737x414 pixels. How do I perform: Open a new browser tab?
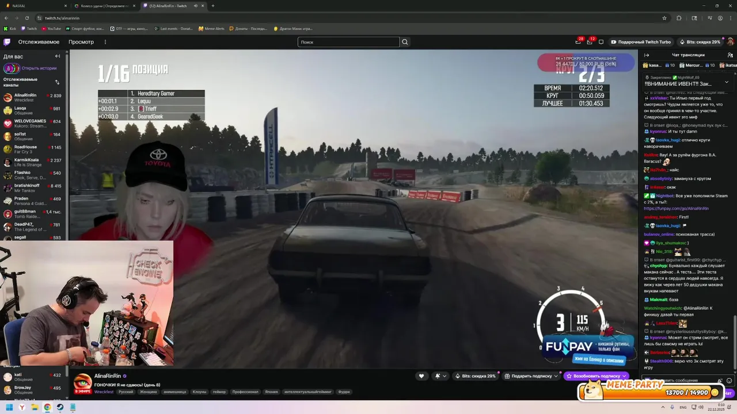(x=213, y=6)
